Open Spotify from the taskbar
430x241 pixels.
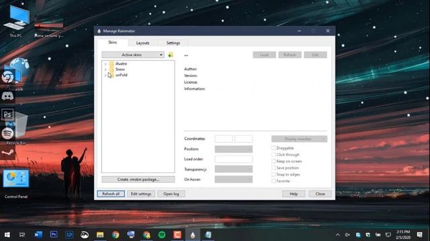162,235
